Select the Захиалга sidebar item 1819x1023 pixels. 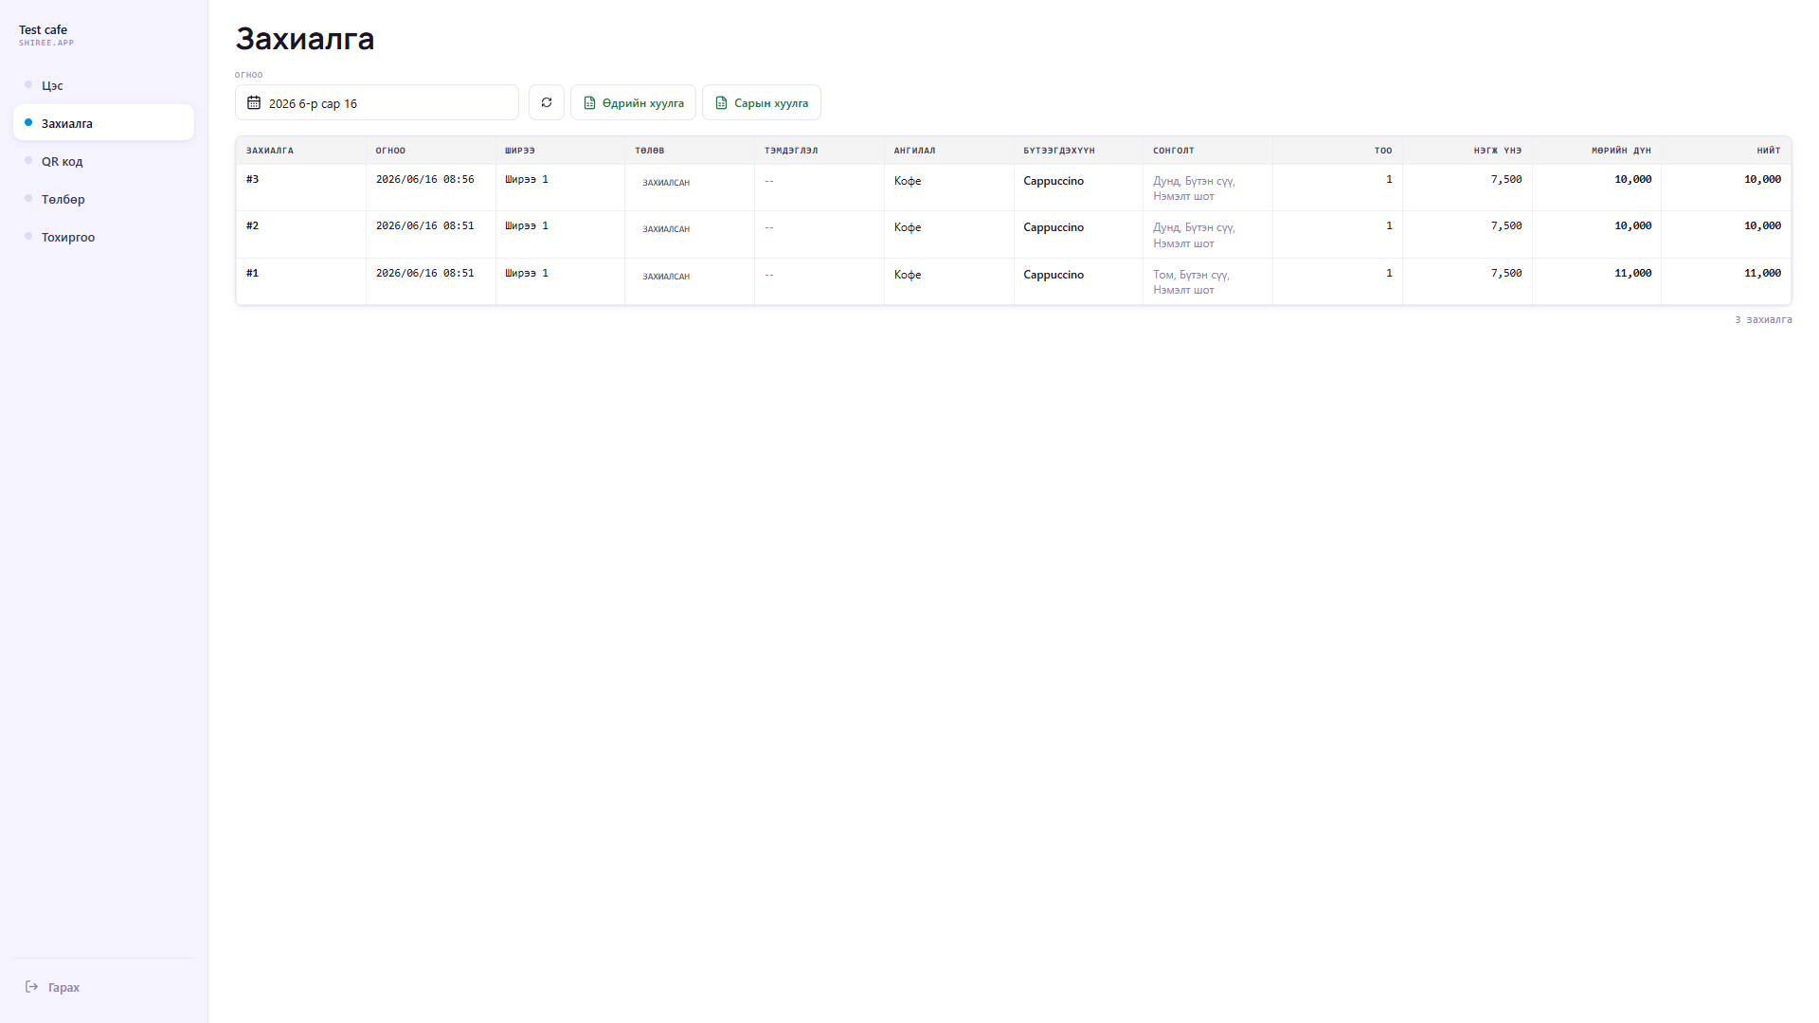(x=103, y=123)
